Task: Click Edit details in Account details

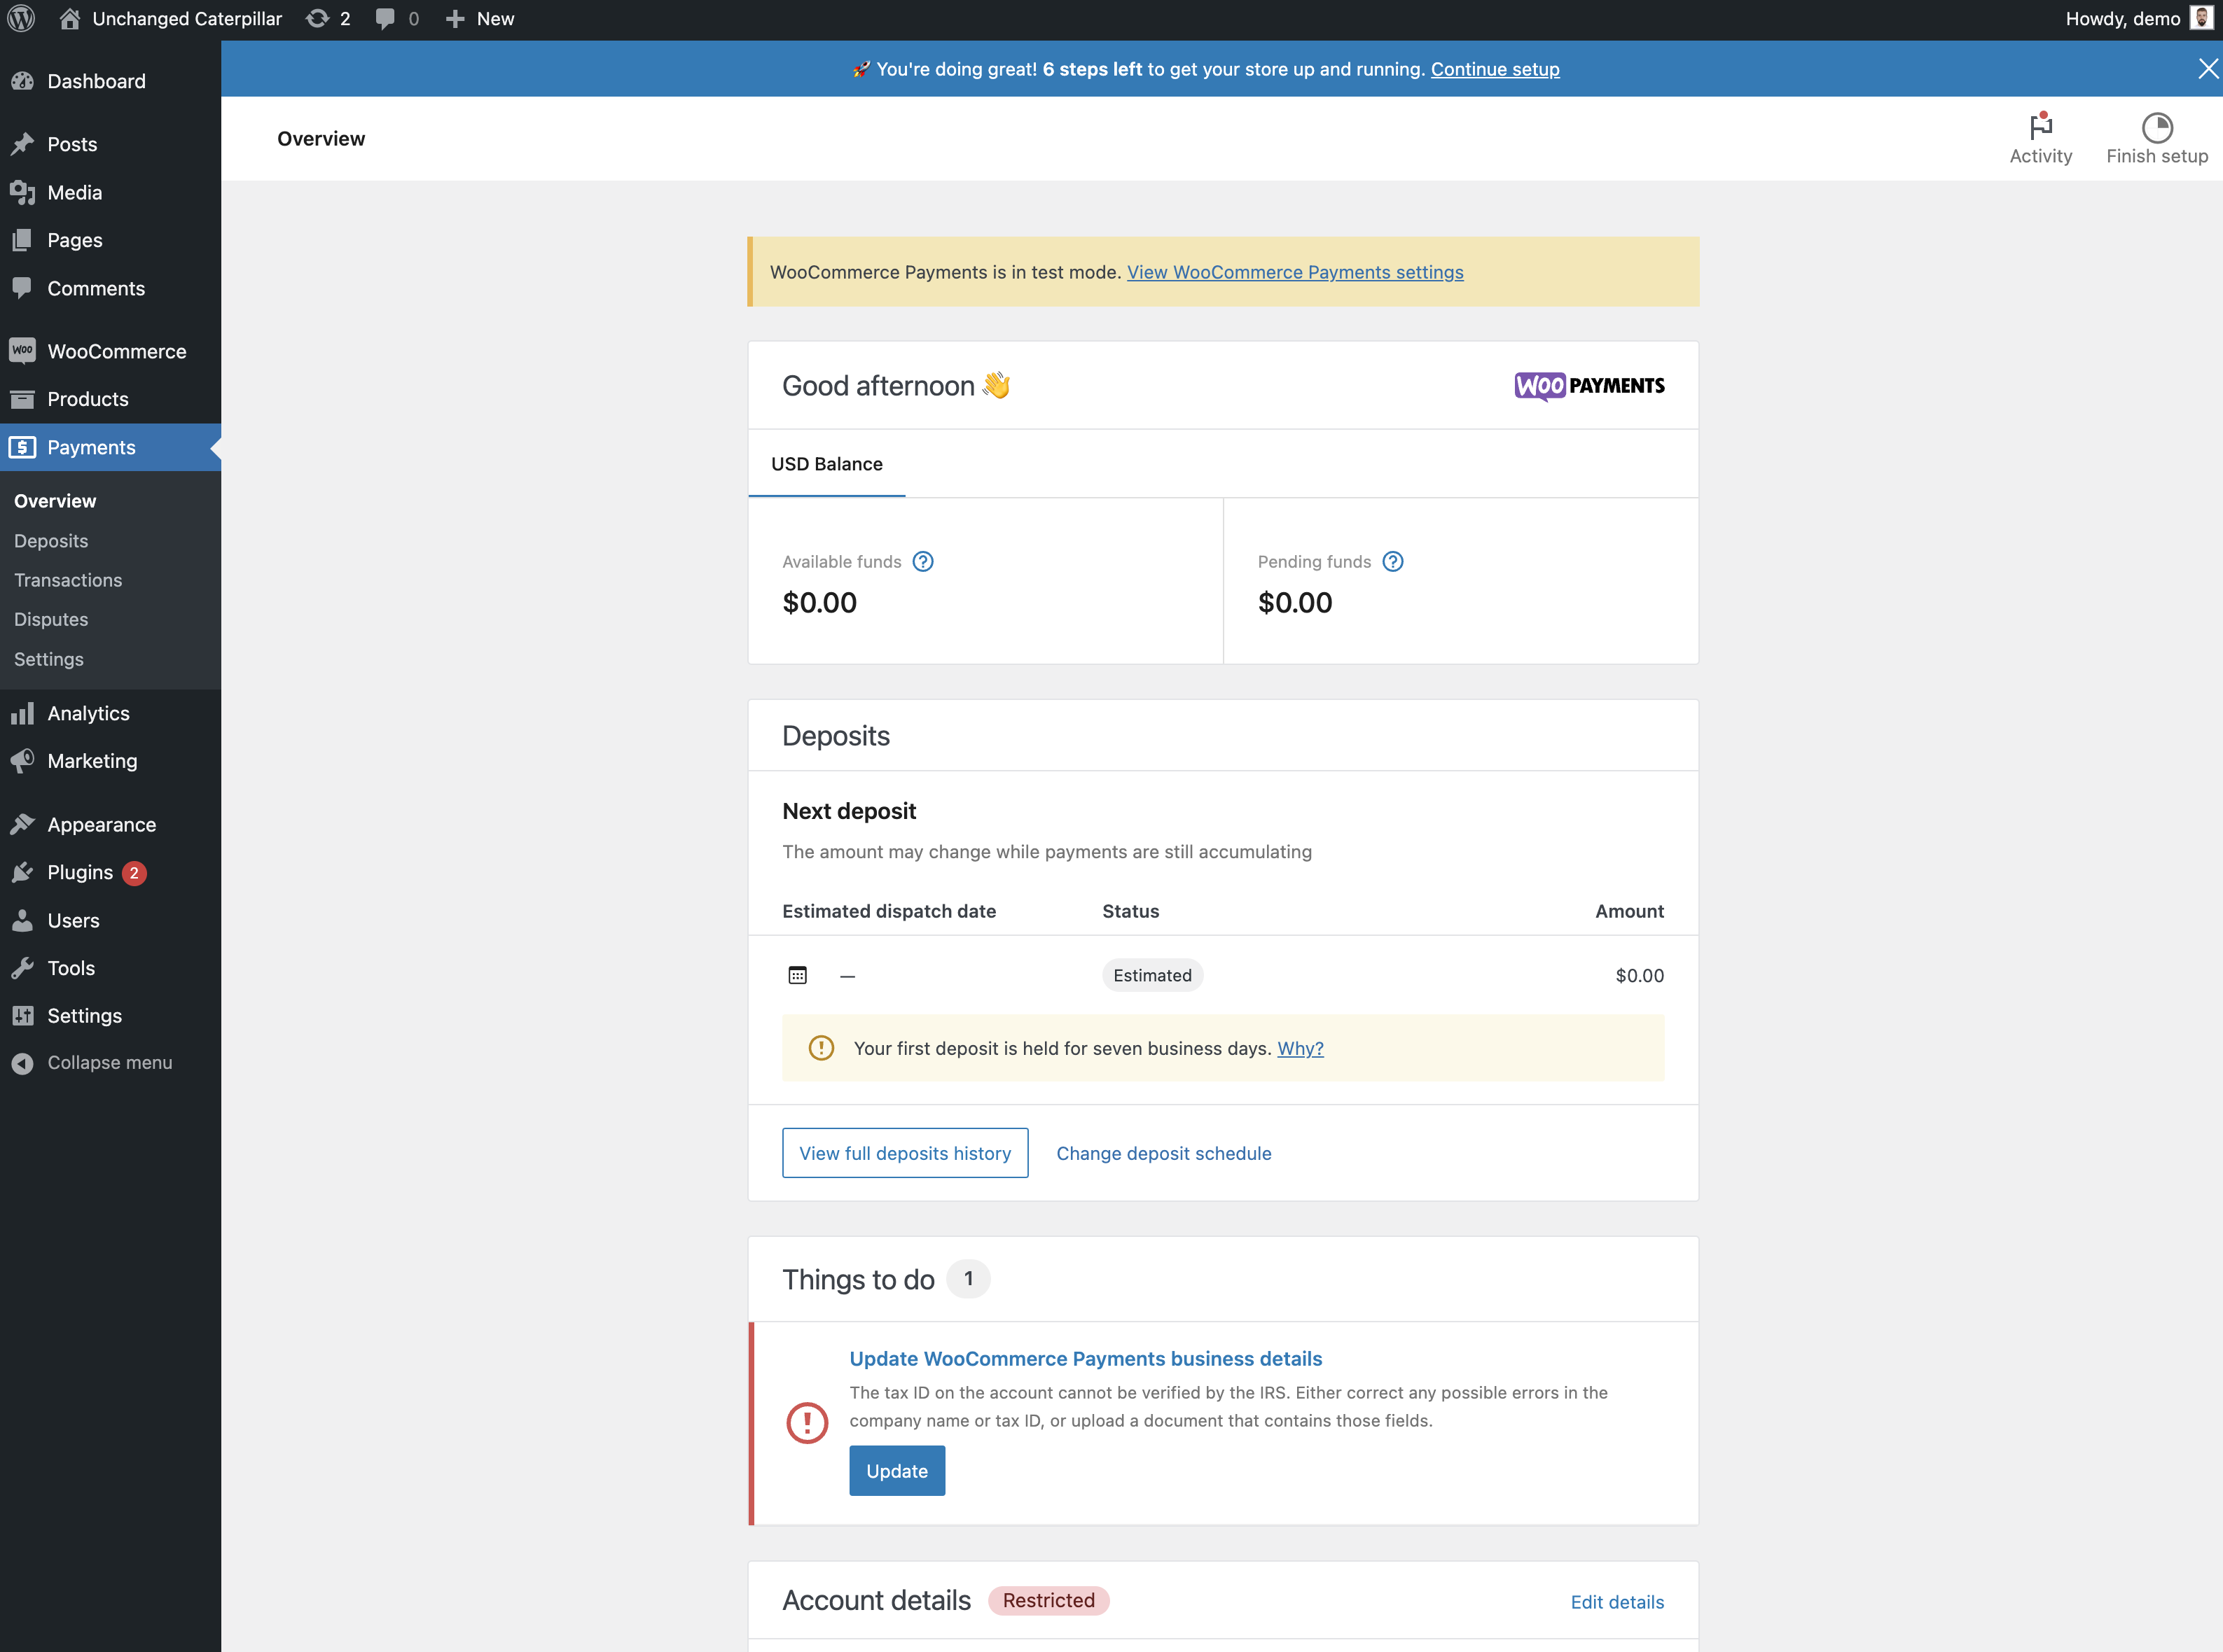Action: click(1616, 1601)
